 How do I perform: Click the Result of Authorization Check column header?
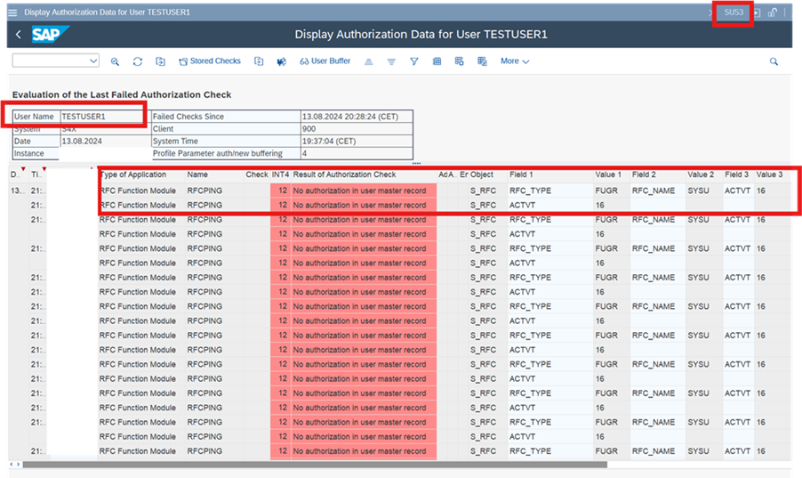344,174
